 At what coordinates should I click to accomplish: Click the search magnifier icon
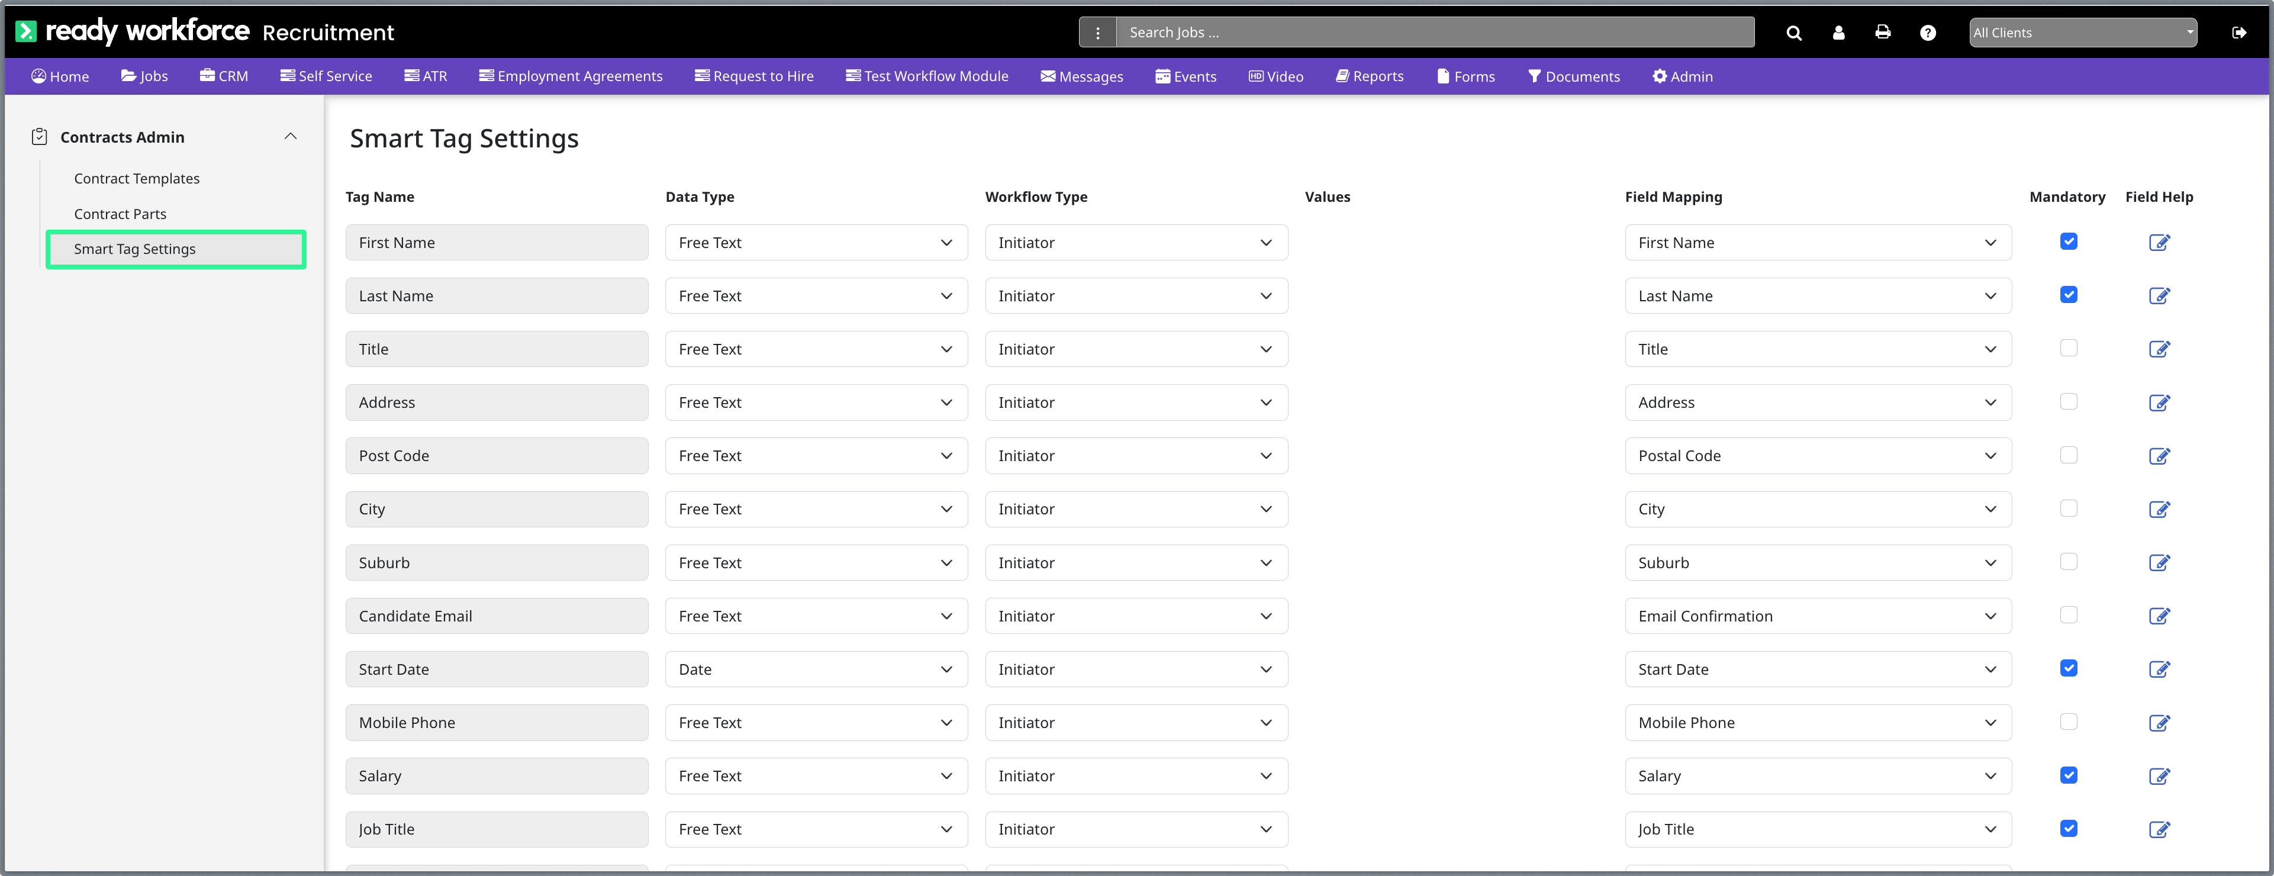1793,33
